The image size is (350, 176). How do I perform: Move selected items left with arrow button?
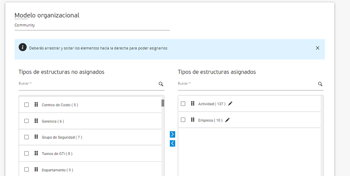tap(172, 143)
